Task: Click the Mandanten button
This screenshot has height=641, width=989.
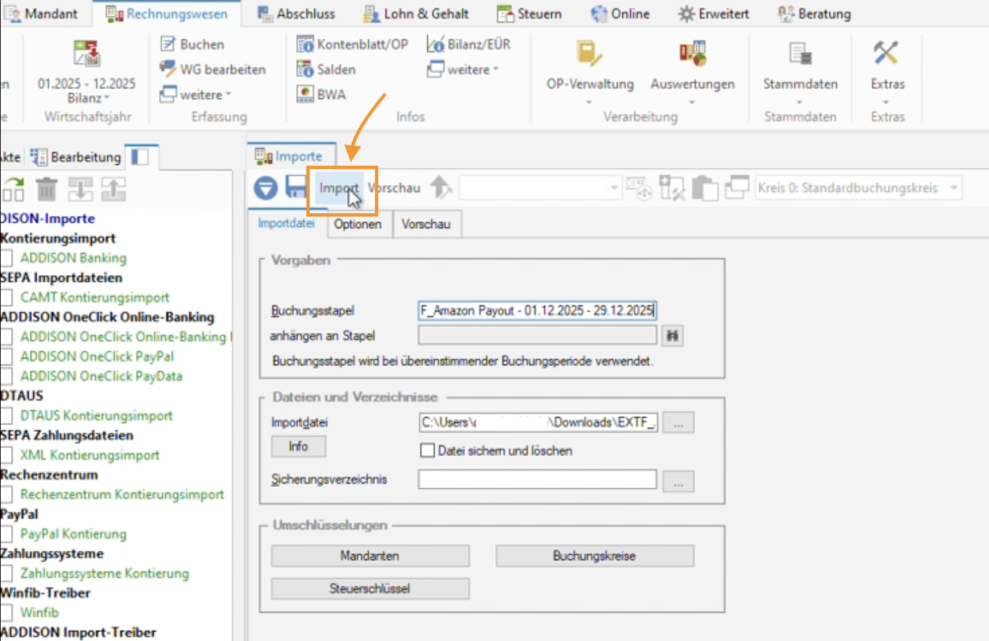Action: click(x=370, y=555)
